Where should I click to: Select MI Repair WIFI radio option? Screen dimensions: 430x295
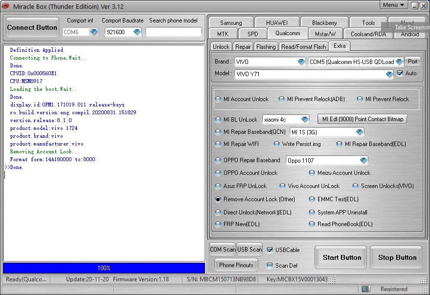(x=218, y=144)
